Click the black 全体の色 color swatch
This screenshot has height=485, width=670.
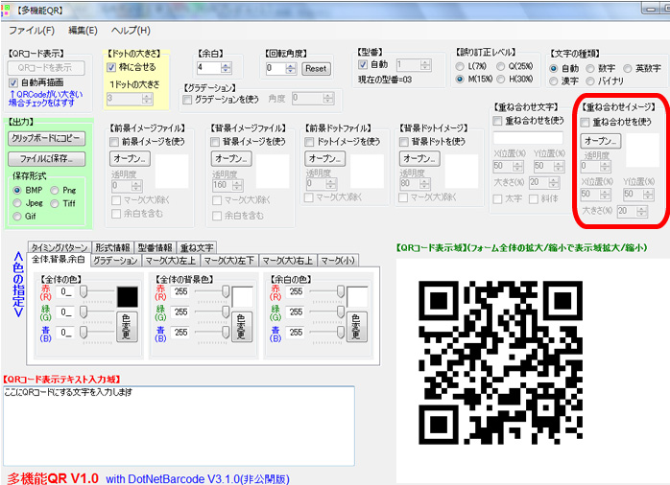pos(128,297)
